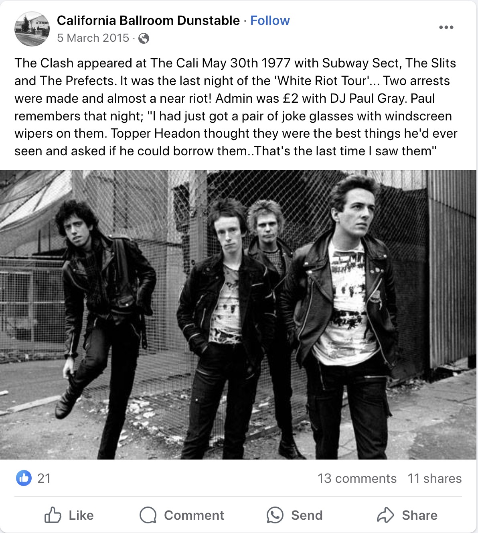
Task: Show the 13 comments
Action: [357, 478]
